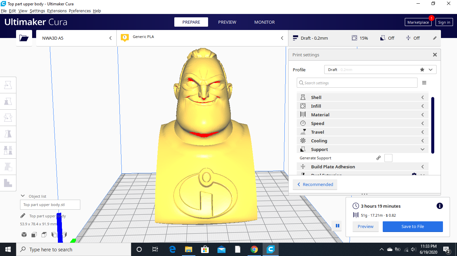
Task: Expand the Speed settings category
Action: pyautogui.click(x=362, y=123)
